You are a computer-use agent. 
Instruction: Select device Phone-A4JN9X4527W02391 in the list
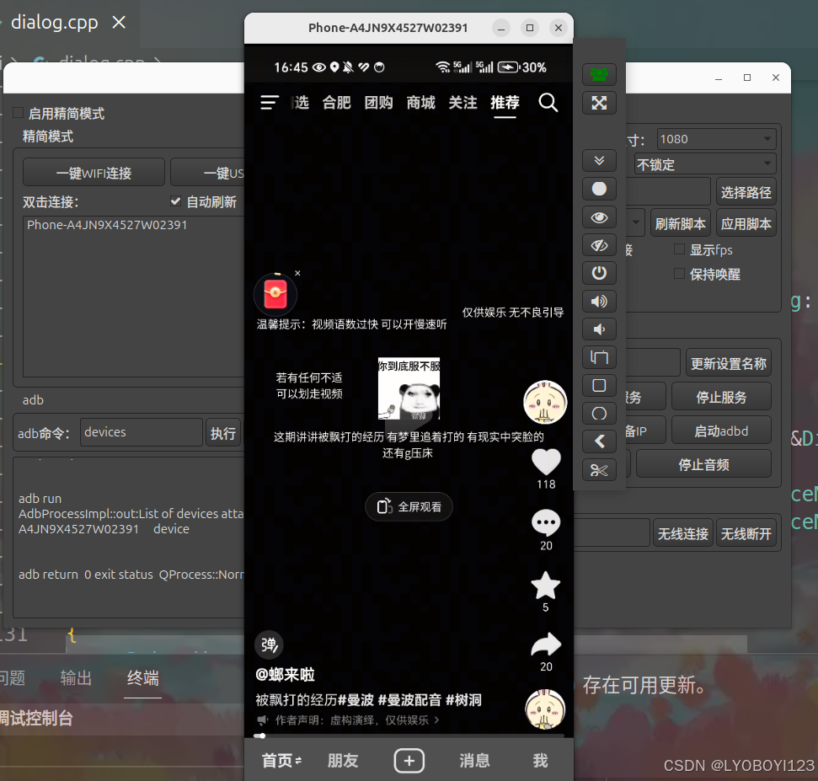coord(107,225)
